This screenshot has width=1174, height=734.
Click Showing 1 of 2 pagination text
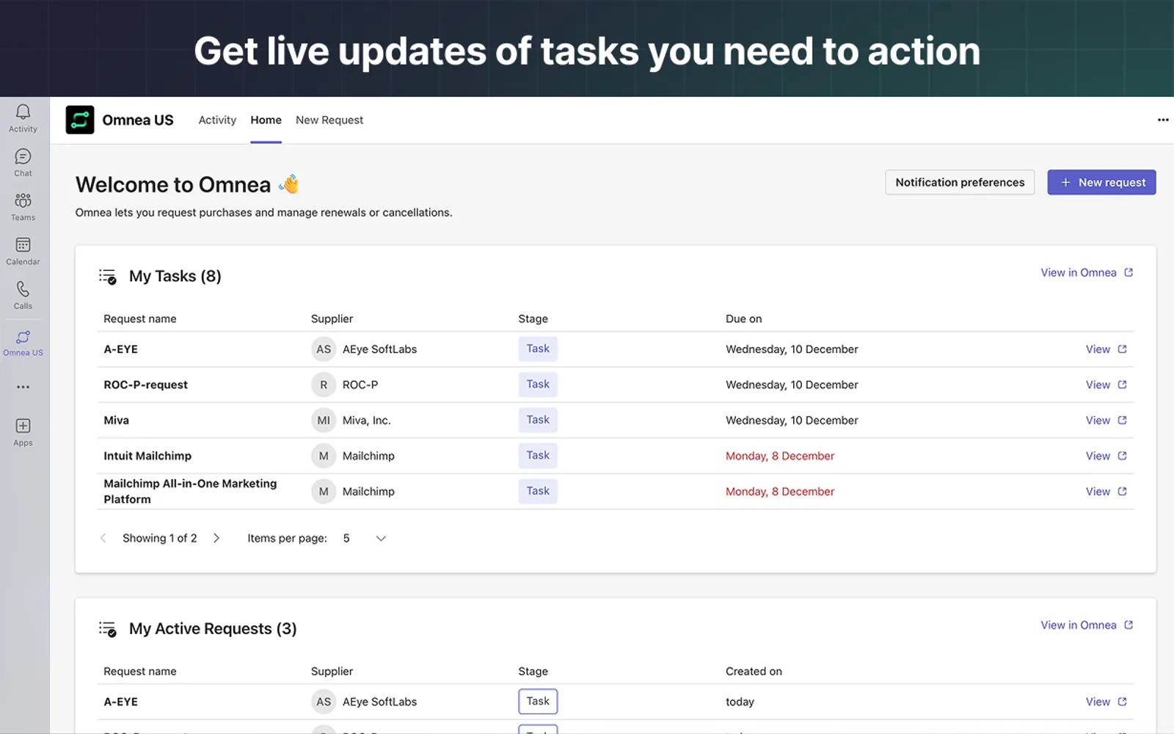click(159, 538)
